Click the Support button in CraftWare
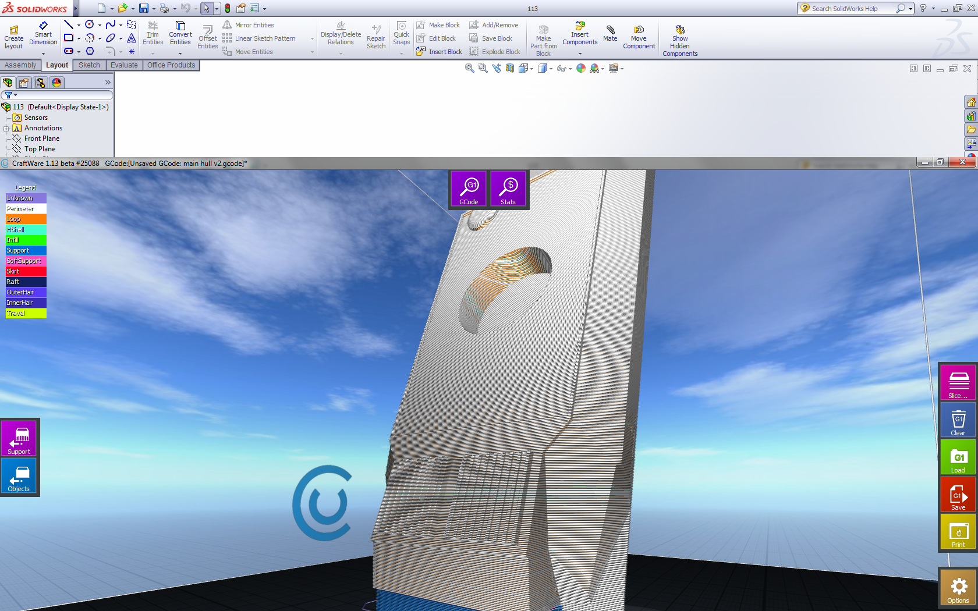978x611 pixels. 19,438
